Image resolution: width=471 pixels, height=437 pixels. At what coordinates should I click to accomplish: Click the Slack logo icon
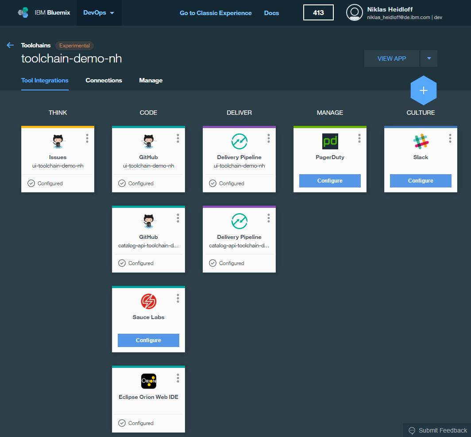tap(421, 141)
